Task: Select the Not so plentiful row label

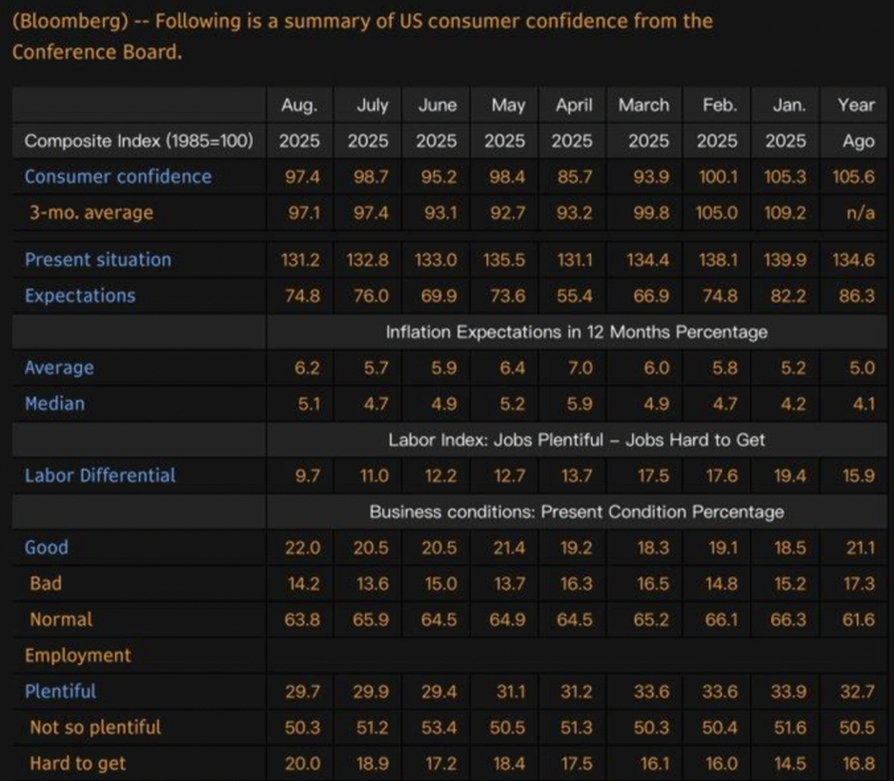Action: point(95,727)
